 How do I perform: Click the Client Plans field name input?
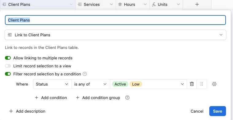115,20
